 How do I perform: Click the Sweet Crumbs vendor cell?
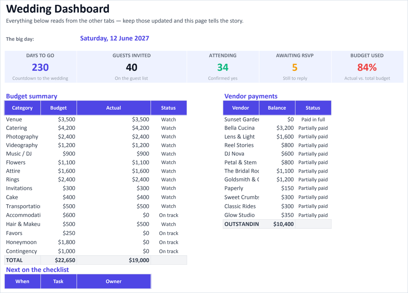pyautogui.click(x=241, y=197)
